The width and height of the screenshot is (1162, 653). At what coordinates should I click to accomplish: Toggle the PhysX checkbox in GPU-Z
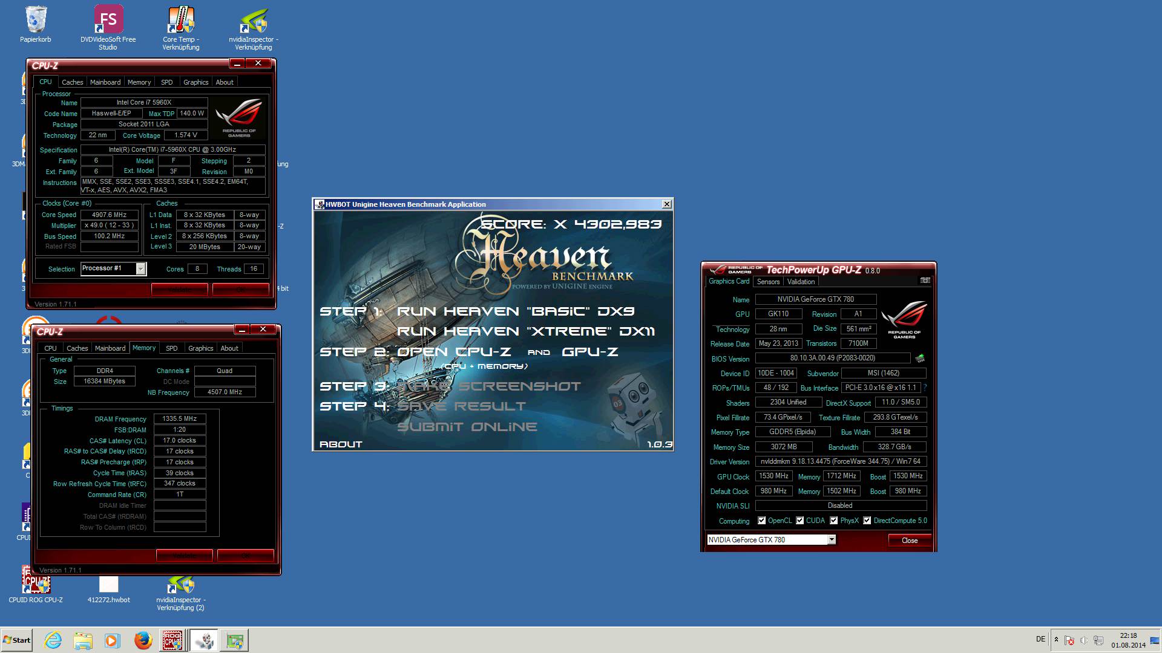click(834, 521)
